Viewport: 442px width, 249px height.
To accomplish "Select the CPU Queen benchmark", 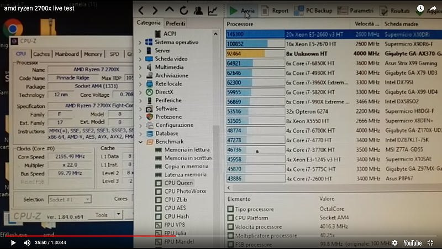I will [178, 183].
